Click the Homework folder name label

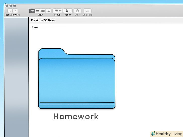pos(76,116)
